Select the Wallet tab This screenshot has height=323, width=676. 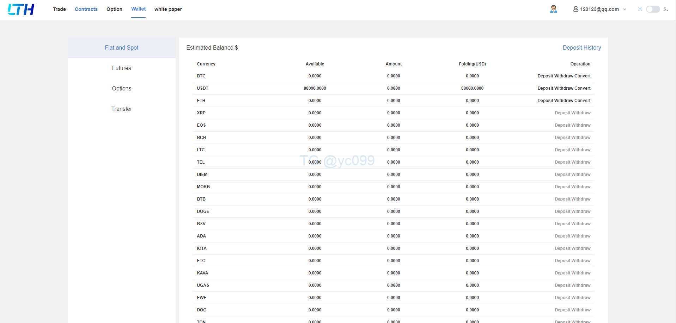(x=138, y=9)
